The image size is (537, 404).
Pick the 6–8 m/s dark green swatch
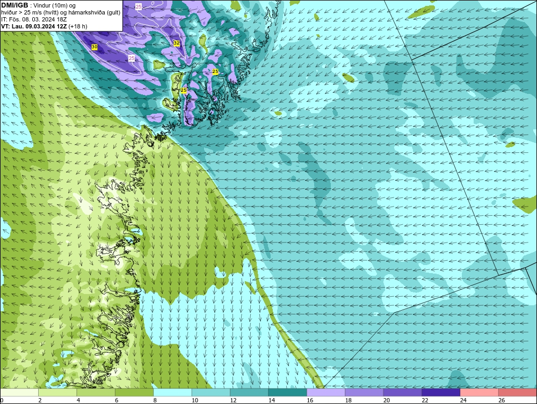coord(134,392)
